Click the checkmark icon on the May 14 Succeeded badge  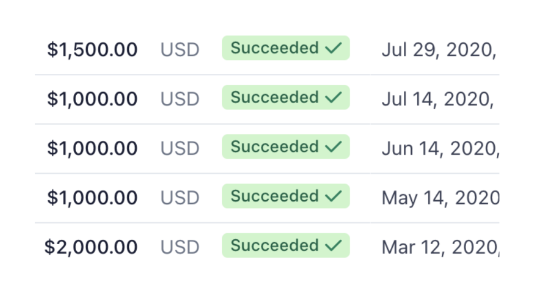click(x=334, y=196)
